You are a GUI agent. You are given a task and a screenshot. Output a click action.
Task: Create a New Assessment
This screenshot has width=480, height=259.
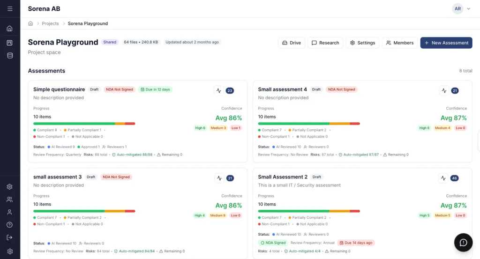[x=446, y=43]
